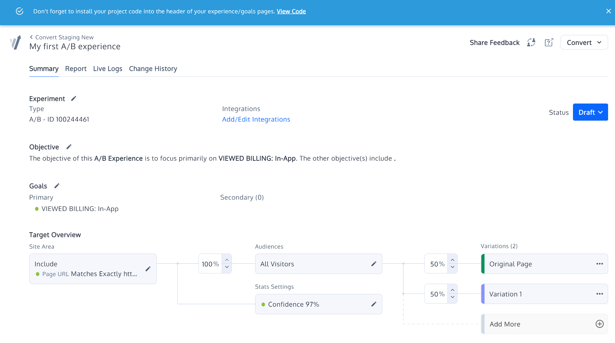The image size is (615, 343).
Task: Switch to the Report tab
Action: coord(76,69)
